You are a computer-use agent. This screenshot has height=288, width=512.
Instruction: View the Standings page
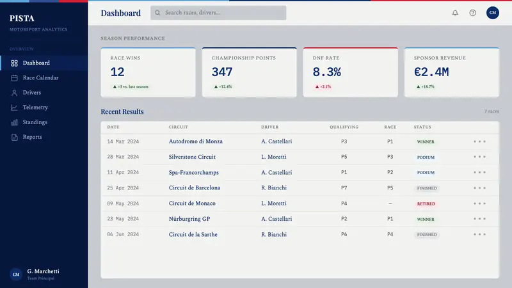(x=44, y=122)
